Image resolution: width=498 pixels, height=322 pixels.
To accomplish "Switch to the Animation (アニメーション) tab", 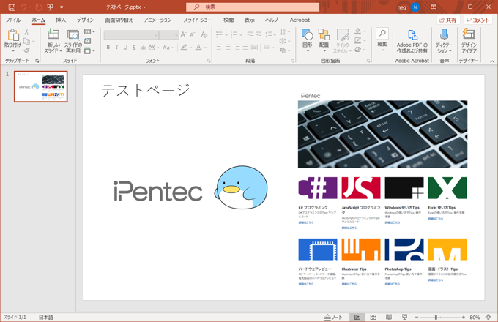I will coord(157,20).
